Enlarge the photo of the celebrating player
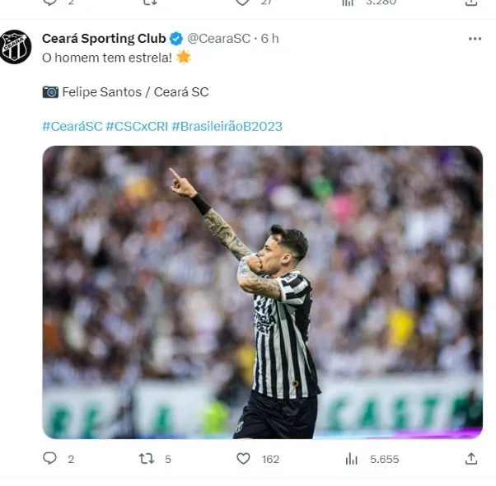The image size is (496, 486). click(x=262, y=292)
